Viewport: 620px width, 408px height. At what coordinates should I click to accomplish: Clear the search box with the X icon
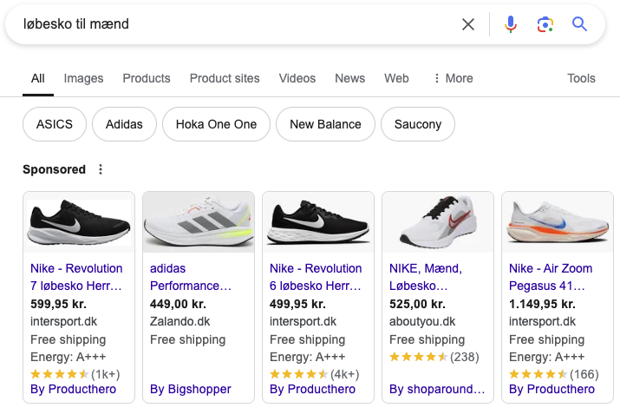468,24
